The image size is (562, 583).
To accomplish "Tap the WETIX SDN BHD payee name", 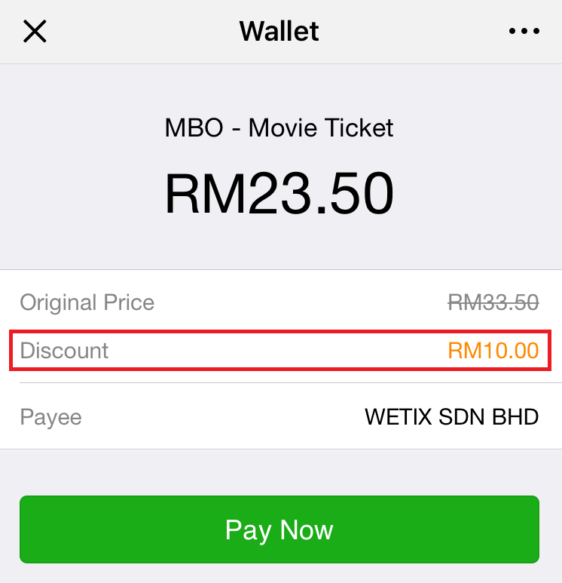I will pyautogui.click(x=452, y=417).
